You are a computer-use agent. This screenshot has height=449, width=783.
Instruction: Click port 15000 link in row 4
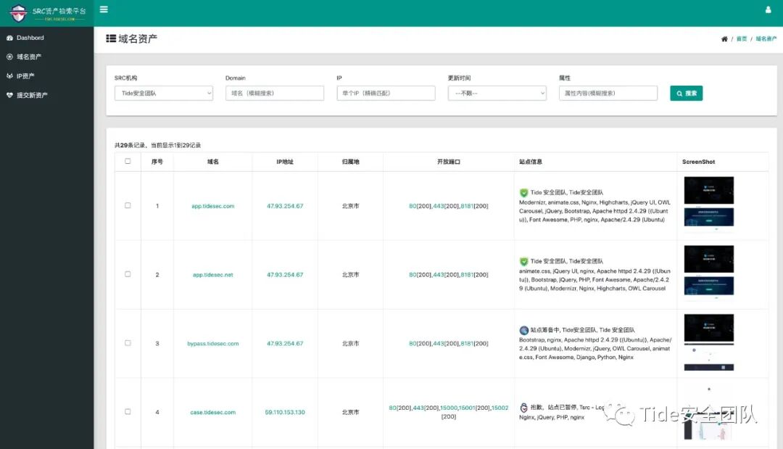click(449, 408)
